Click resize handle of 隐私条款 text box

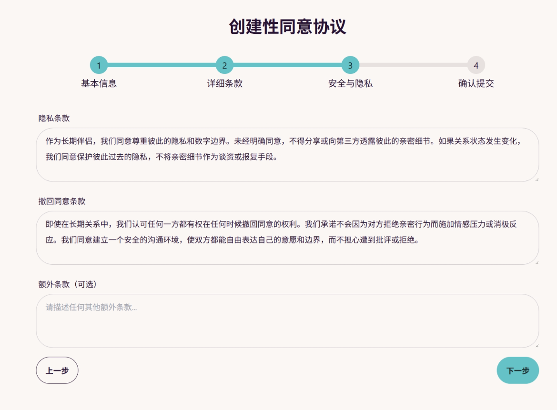pos(536,179)
